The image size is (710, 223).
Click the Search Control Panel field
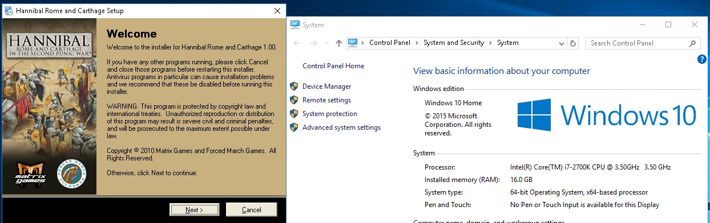[x=643, y=43]
